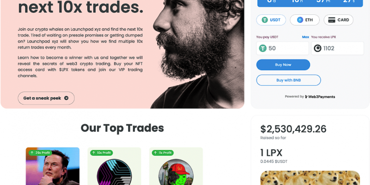This screenshot has height=185, width=370.
Task: Select ETH as payment method
Action: coord(305,20)
